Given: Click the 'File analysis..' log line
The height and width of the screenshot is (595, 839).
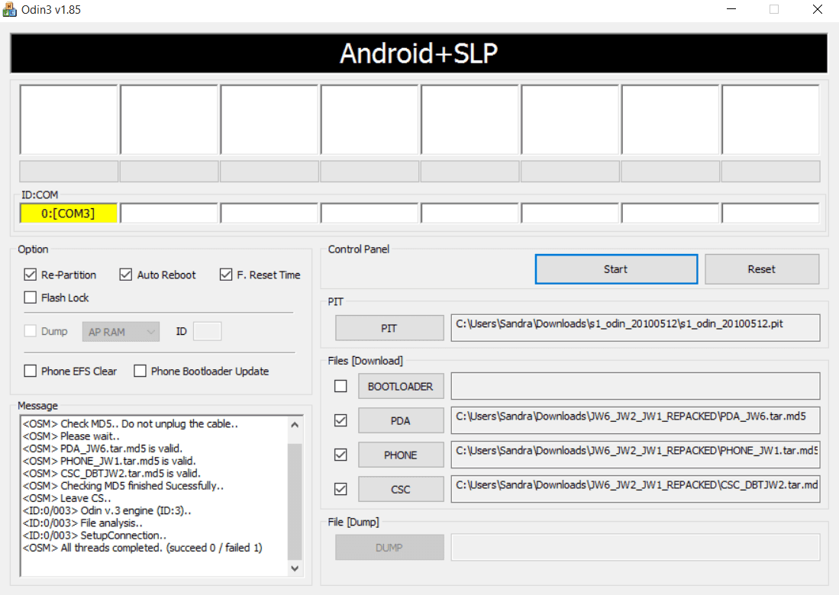Looking at the screenshot, I should tap(82, 523).
